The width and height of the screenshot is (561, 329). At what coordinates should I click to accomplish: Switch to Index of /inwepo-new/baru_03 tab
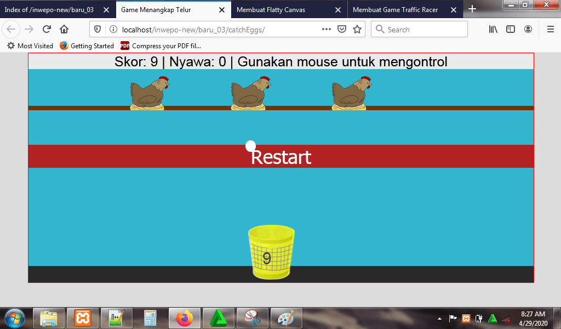click(x=49, y=10)
